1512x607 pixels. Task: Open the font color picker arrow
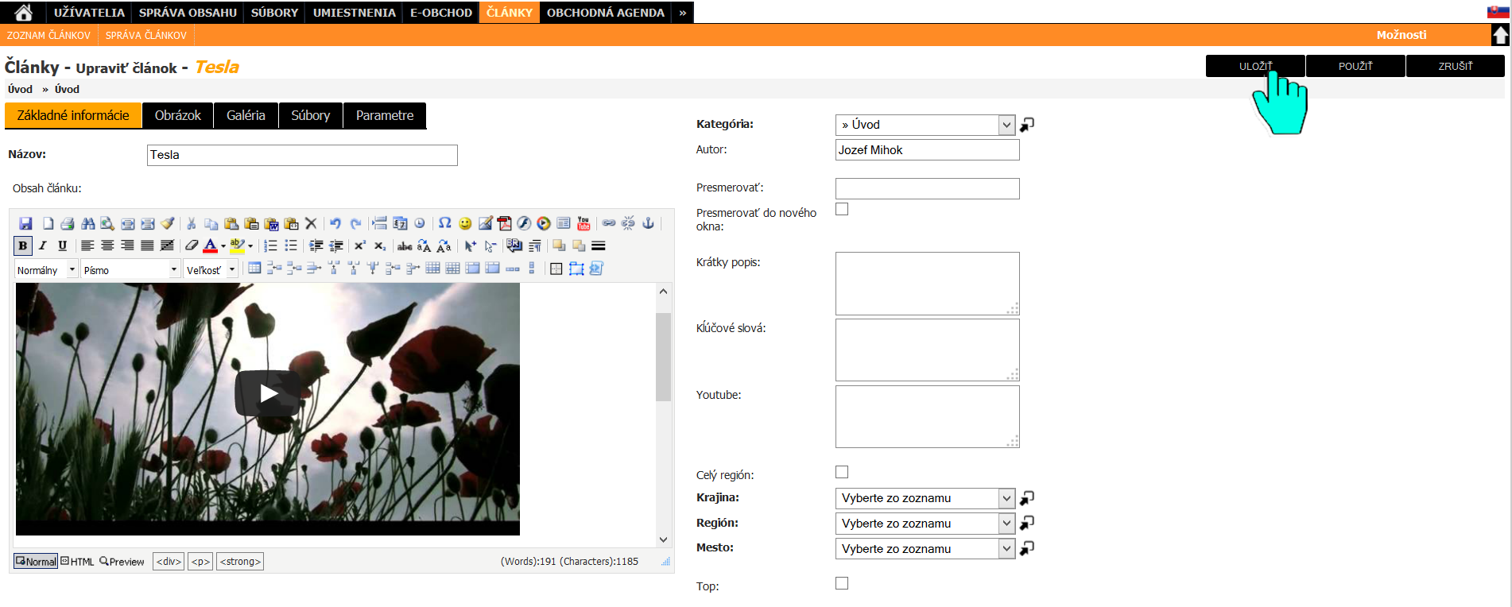pyautogui.click(x=223, y=246)
